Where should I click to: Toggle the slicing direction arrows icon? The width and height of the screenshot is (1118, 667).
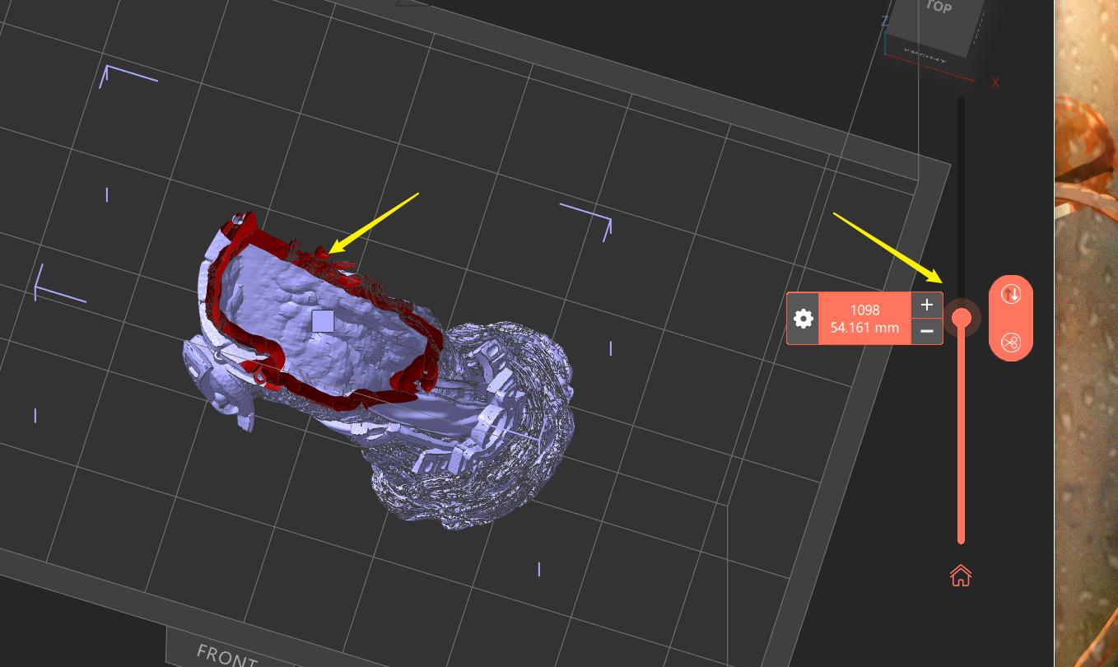tap(1011, 294)
